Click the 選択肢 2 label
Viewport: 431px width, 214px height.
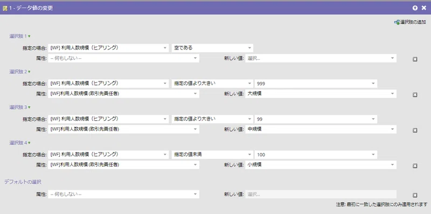pyautogui.click(x=18, y=72)
